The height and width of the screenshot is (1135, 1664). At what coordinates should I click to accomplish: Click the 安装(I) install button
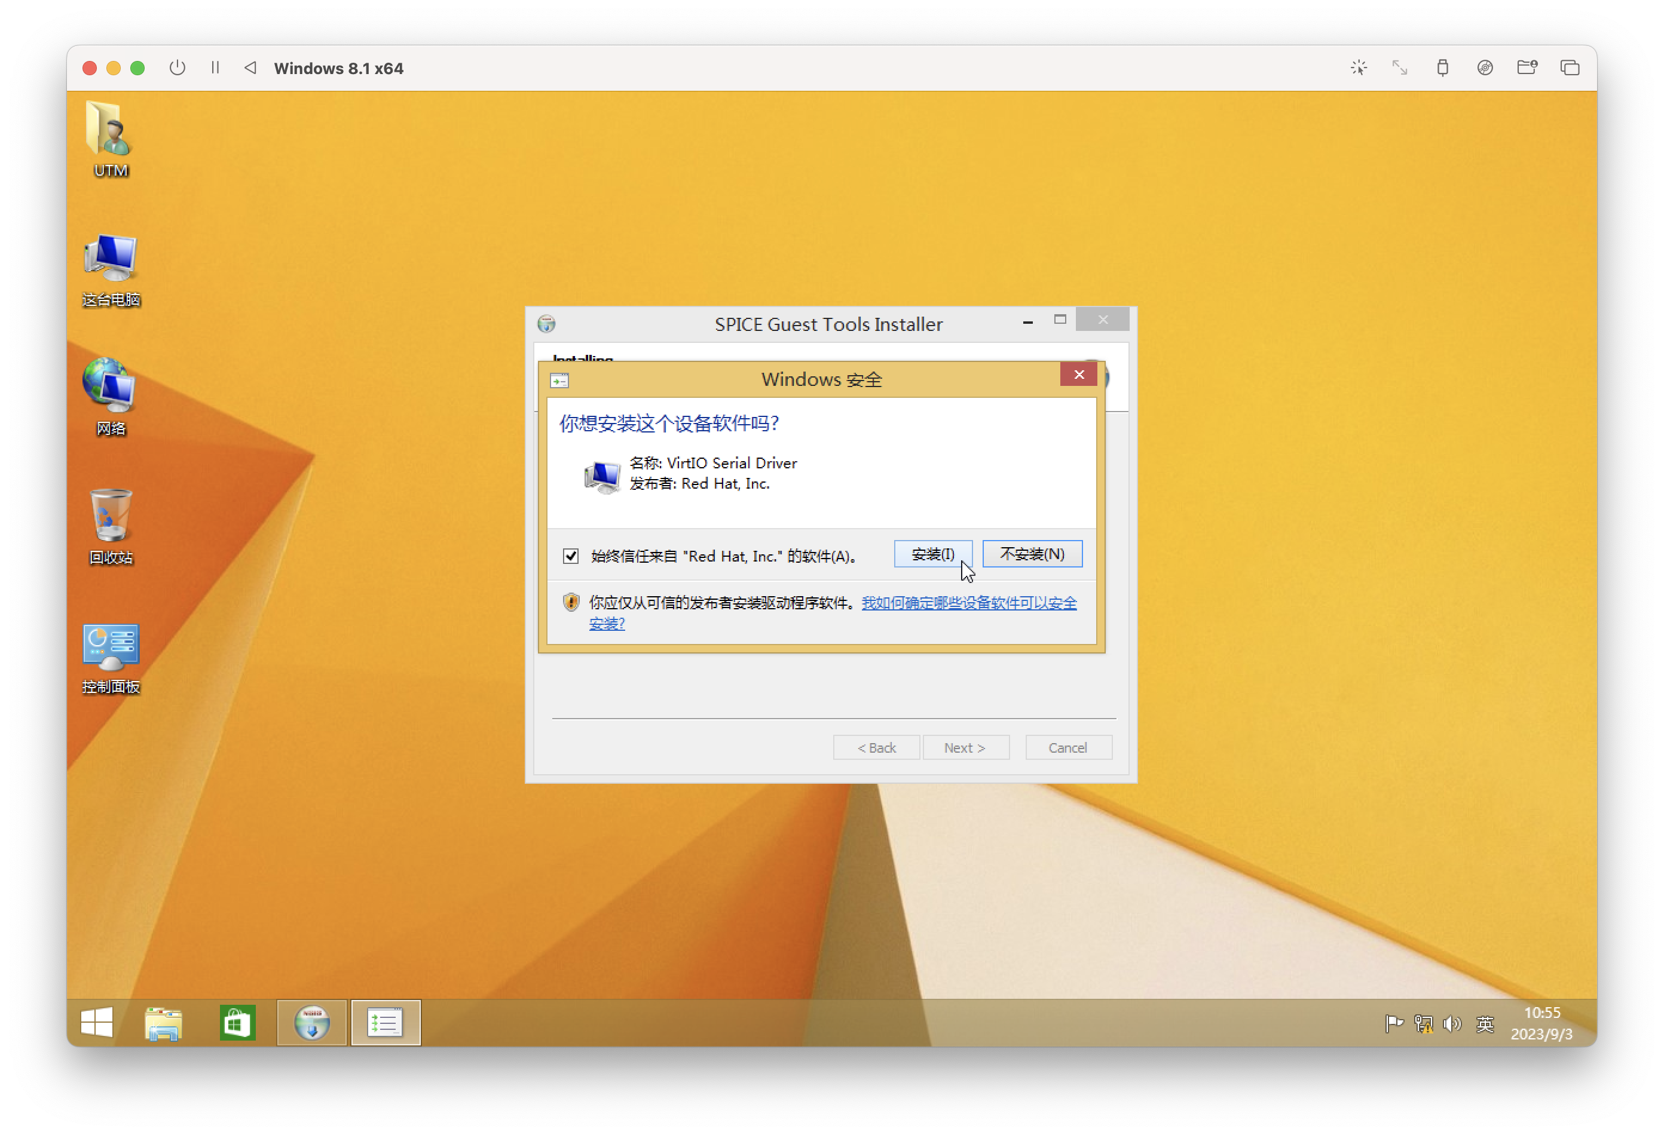click(x=932, y=554)
